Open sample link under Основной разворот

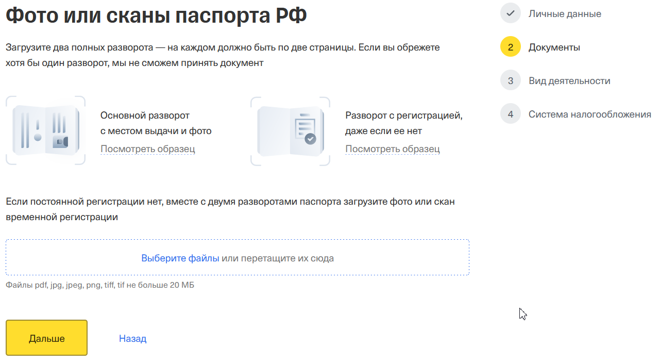pos(147,149)
